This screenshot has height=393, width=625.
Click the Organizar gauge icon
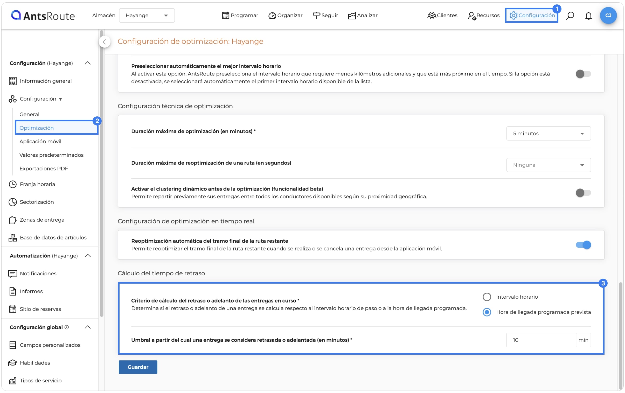tap(272, 16)
